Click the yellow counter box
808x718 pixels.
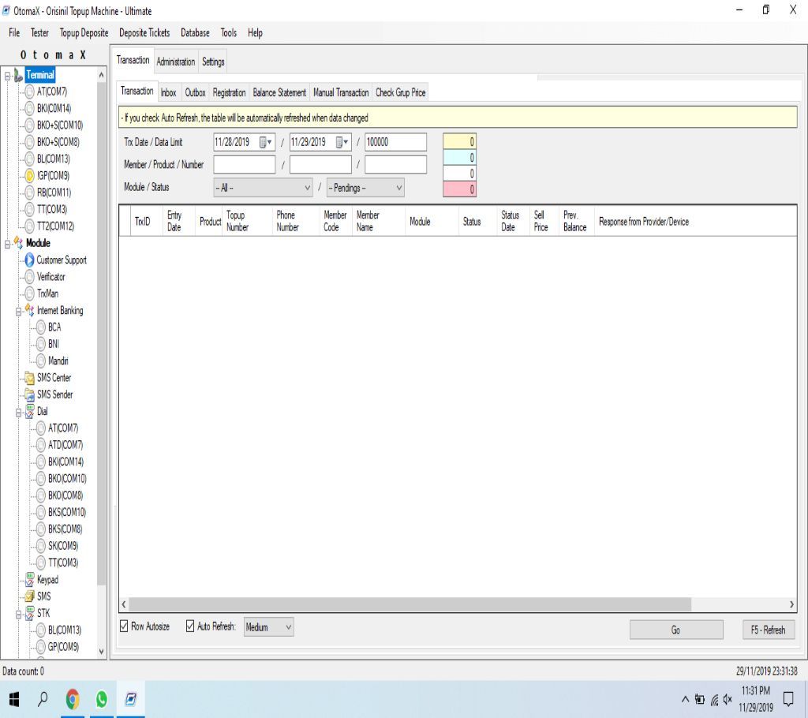[459, 141]
